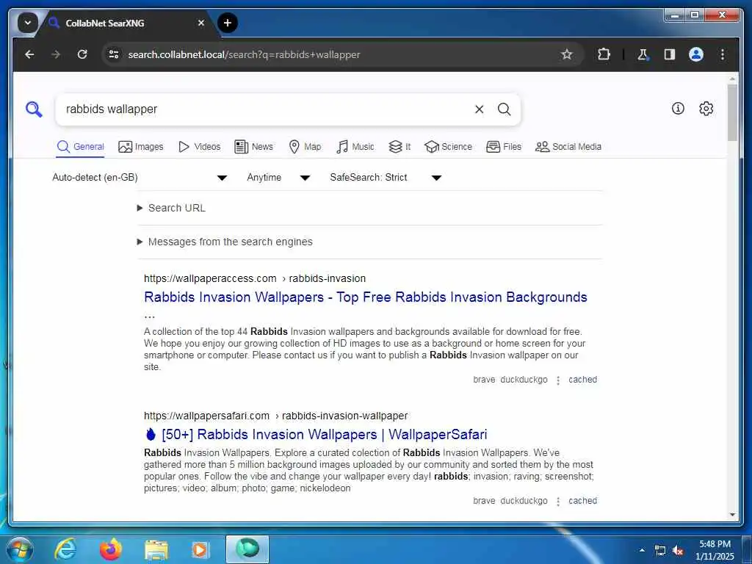
Task: Open more options dots for the wallpaperaccess result
Action: tap(558, 380)
